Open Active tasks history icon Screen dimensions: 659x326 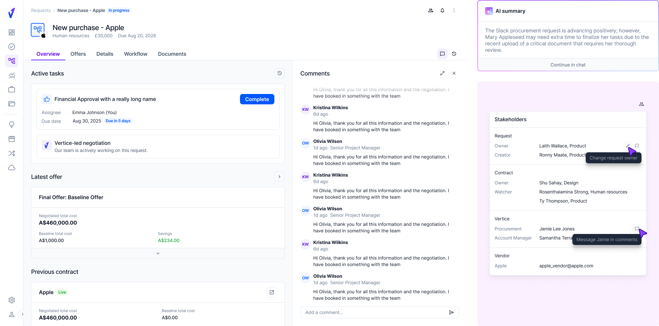pyautogui.click(x=280, y=74)
